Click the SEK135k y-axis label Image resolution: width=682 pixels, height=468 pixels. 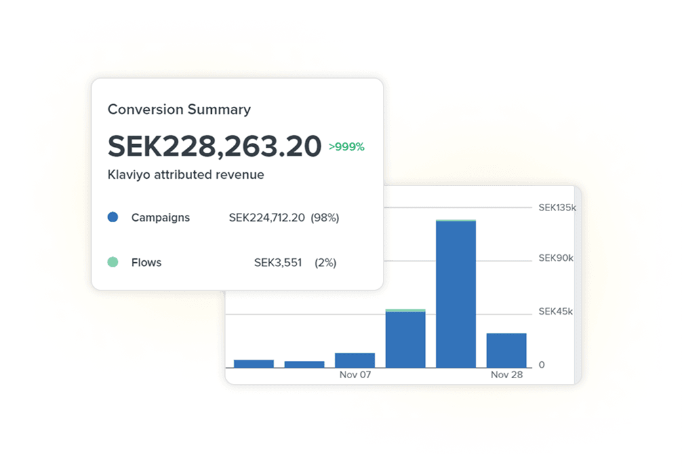click(556, 208)
